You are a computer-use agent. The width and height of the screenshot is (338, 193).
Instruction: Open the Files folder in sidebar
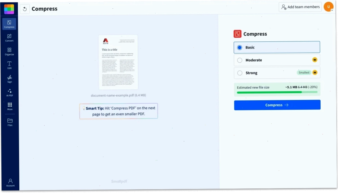pos(10,122)
